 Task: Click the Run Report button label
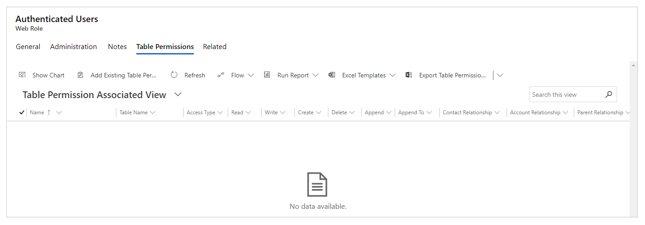[293, 75]
